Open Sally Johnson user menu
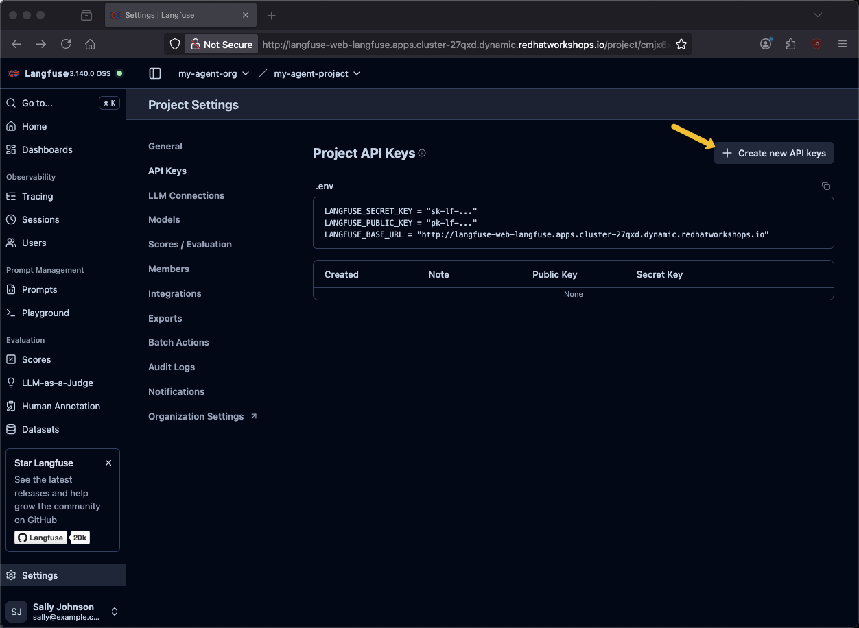The width and height of the screenshot is (859, 628). [x=62, y=612]
